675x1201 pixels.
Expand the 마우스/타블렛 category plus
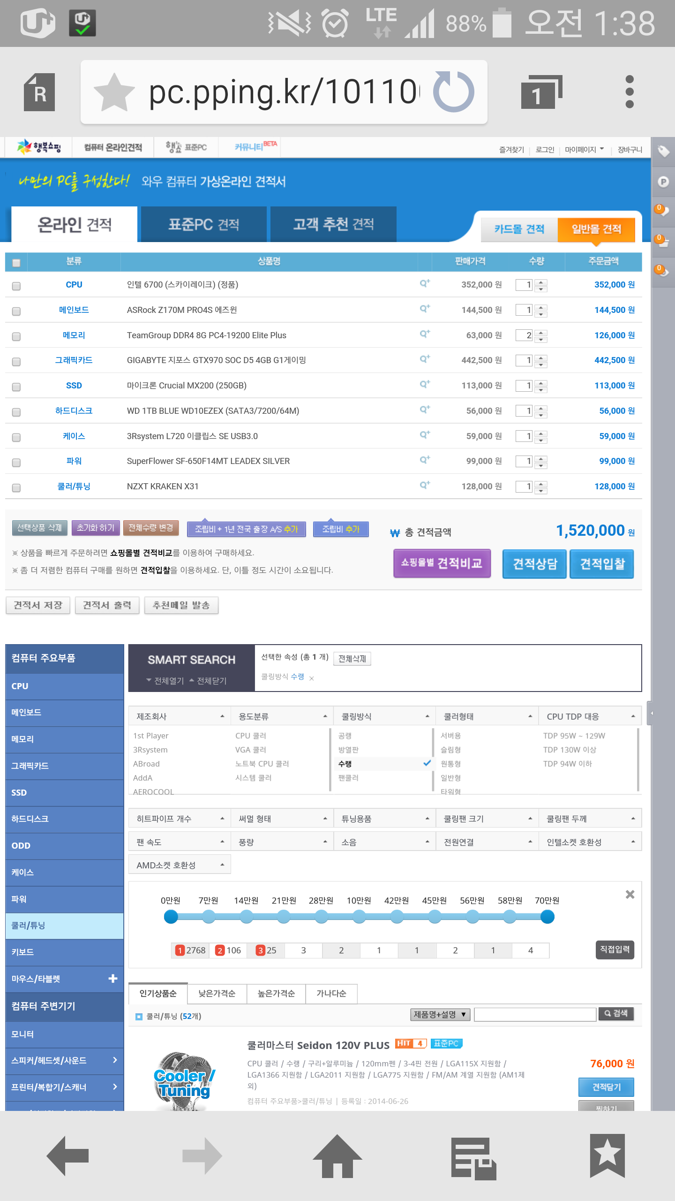click(112, 979)
